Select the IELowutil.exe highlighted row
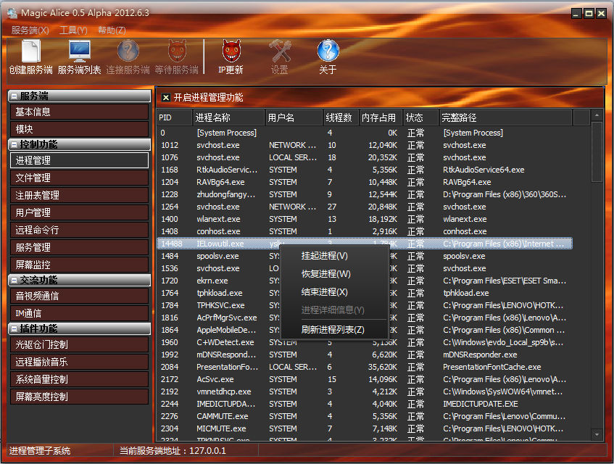 click(x=365, y=244)
